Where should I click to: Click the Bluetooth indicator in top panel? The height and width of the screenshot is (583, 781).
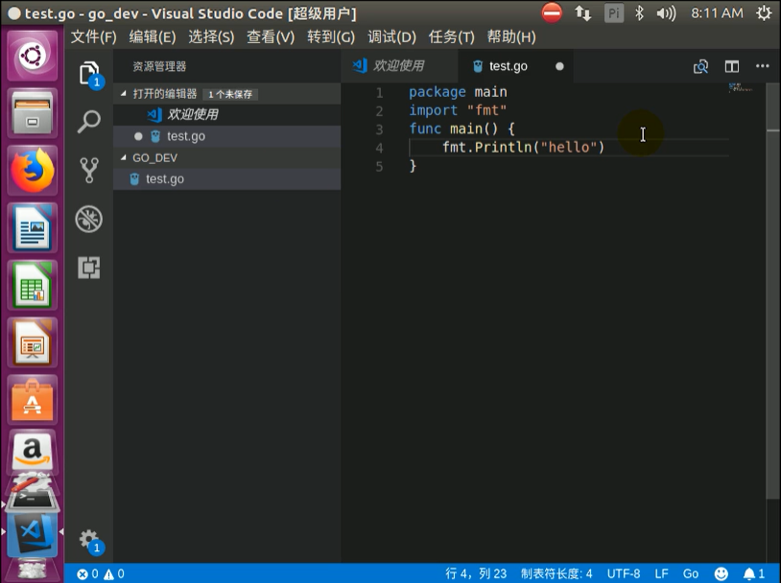point(639,12)
